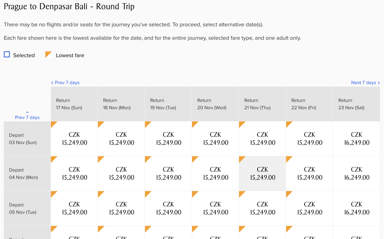
Task: Choose 05 Nov depart, 23 Nov return fare
Action: tap(356, 208)
